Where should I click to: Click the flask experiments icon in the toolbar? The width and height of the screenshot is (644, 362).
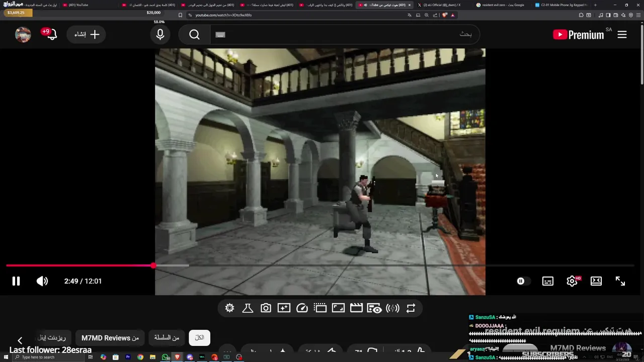(248, 308)
